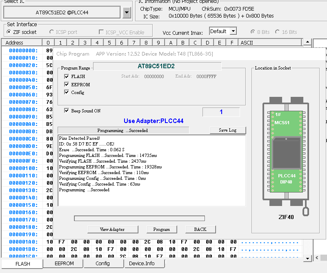Toggle the Config program range checkbox
Viewport: 327px width, 273px height.
pyautogui.click(x=67, y=92)
